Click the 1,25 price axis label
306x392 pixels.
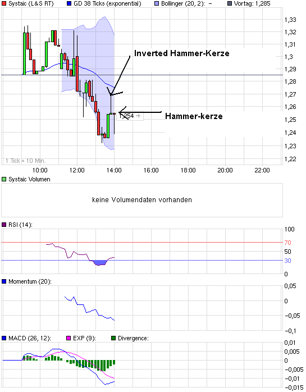click(x=290, y=120)
